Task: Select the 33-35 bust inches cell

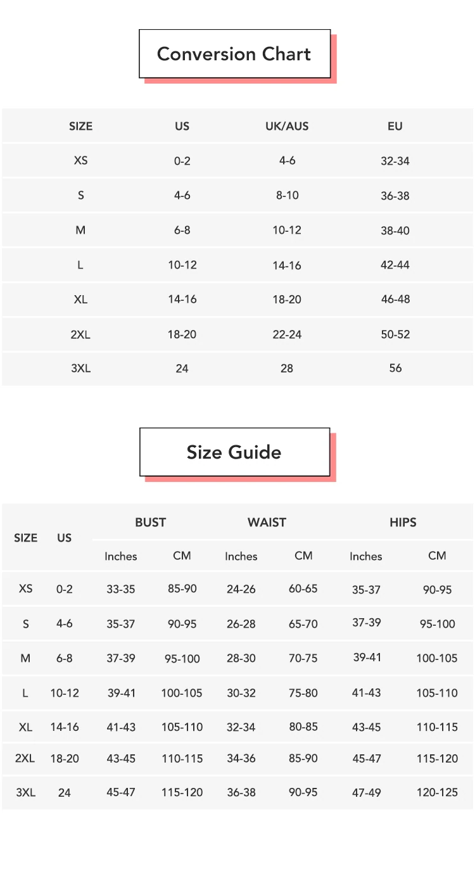Action: (x=121, y=589)
